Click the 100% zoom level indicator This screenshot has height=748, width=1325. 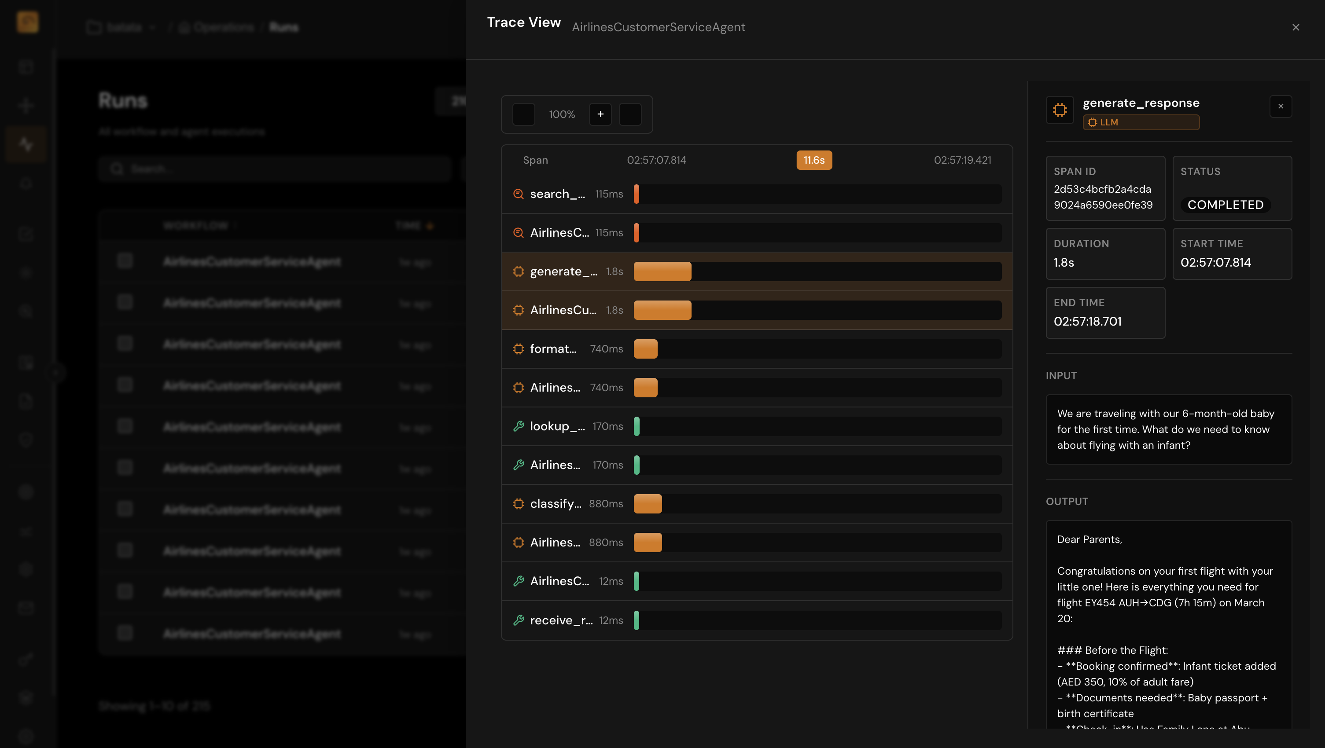(561, 114)
